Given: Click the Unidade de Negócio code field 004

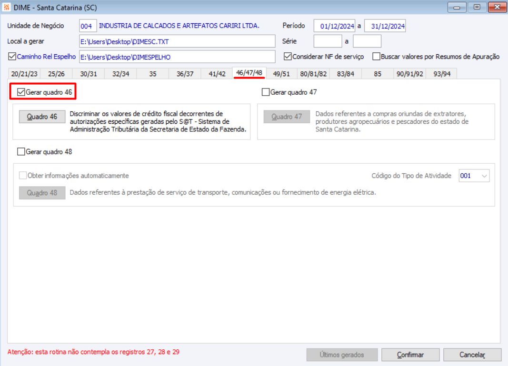Looking at the screenshot, I should tap(88, 26).
